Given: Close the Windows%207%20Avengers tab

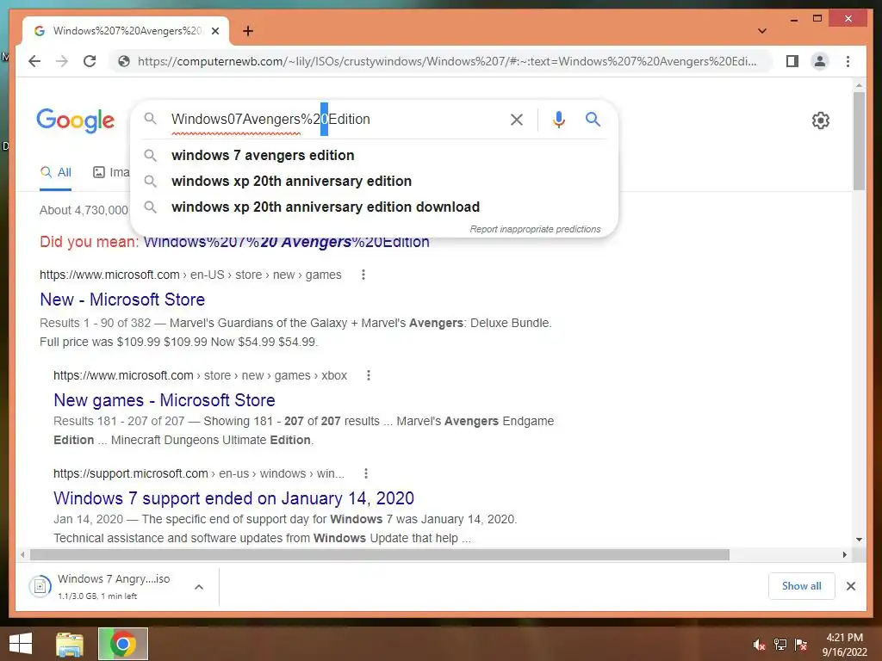Looking at the screenshot, I should [214, 31].
